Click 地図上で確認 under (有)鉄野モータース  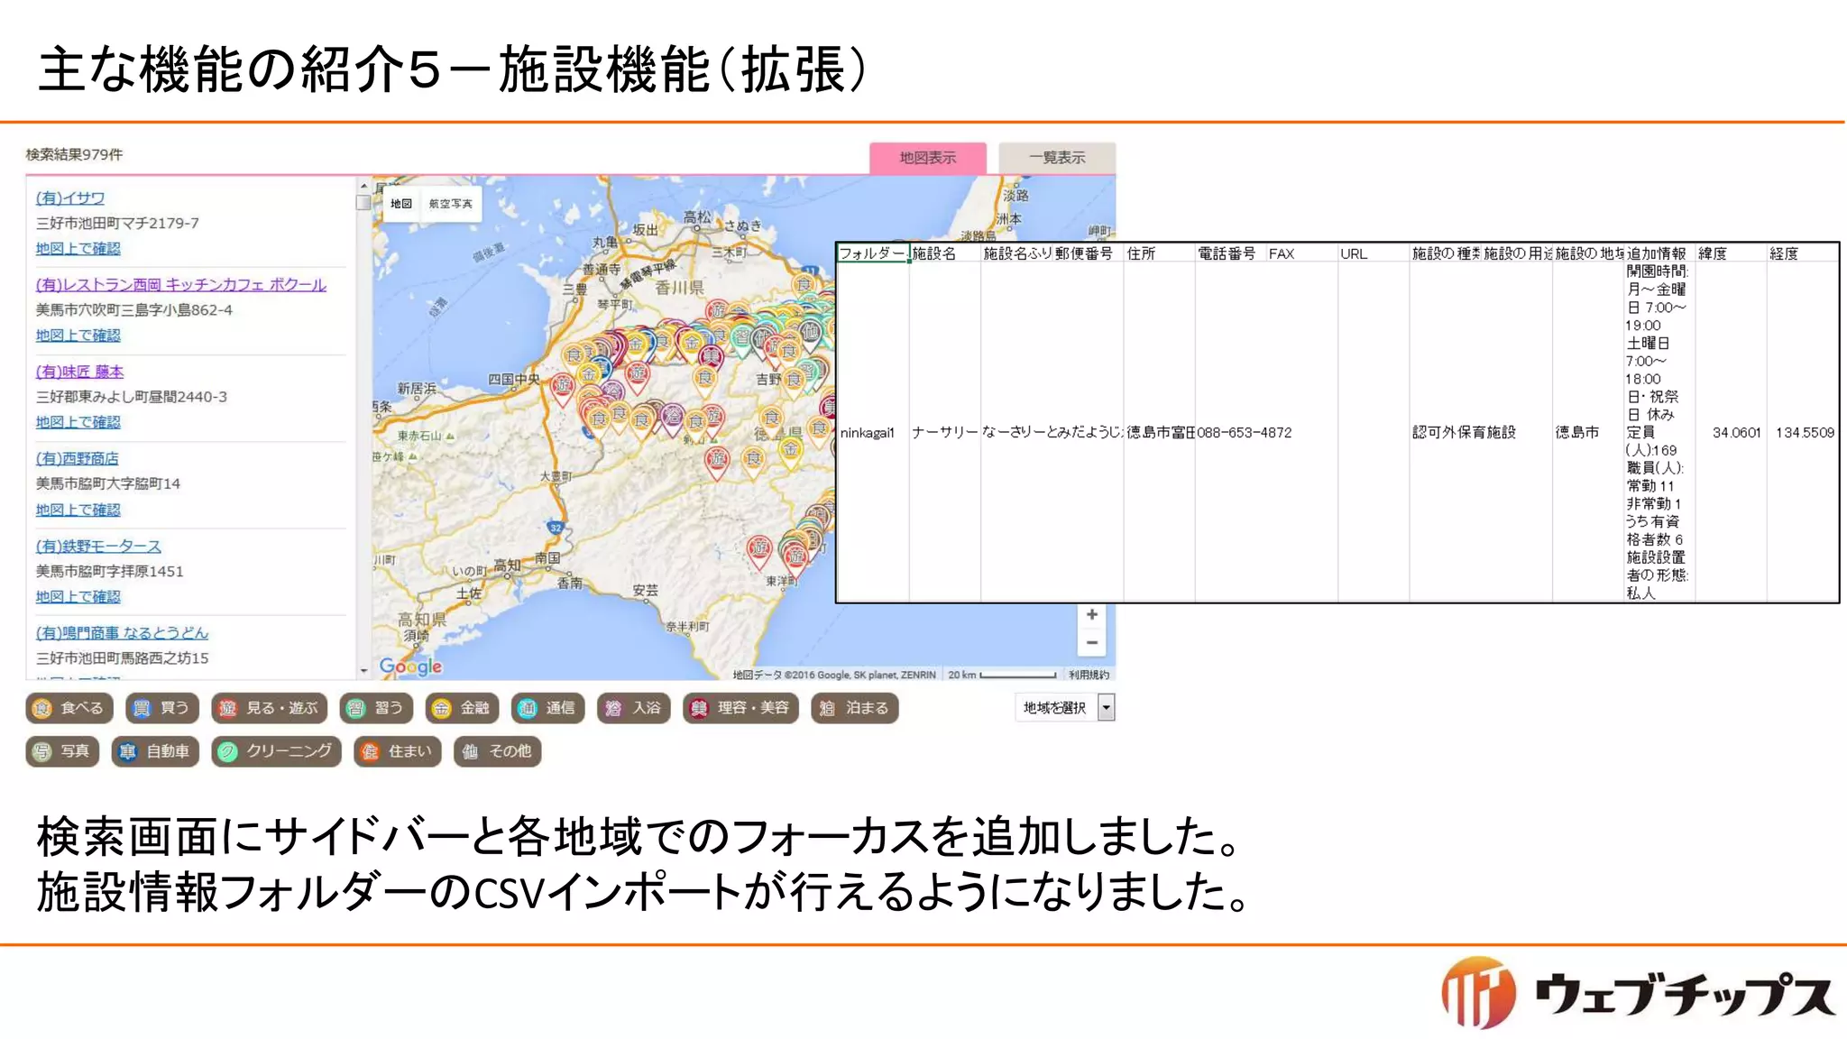78,596
